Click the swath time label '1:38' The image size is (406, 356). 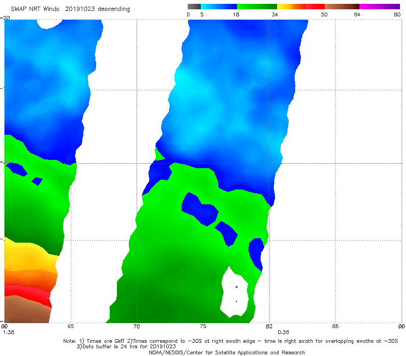pyautogui.click(x=9, y=332)
